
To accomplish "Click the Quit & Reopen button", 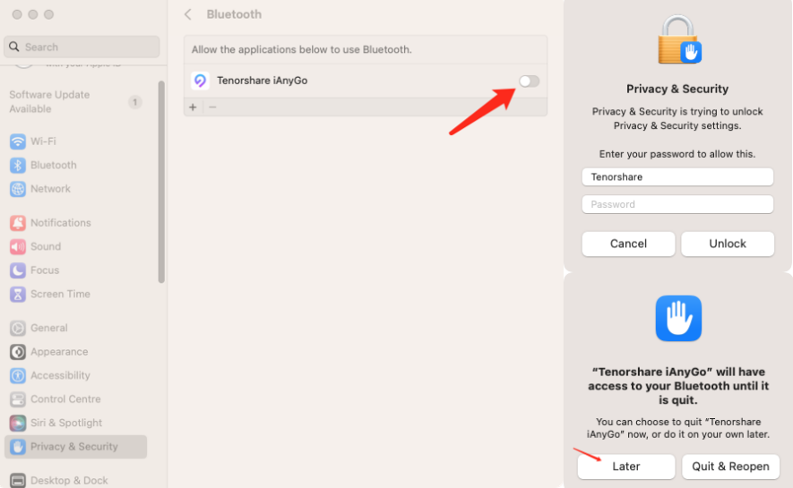I will [730, 467].
